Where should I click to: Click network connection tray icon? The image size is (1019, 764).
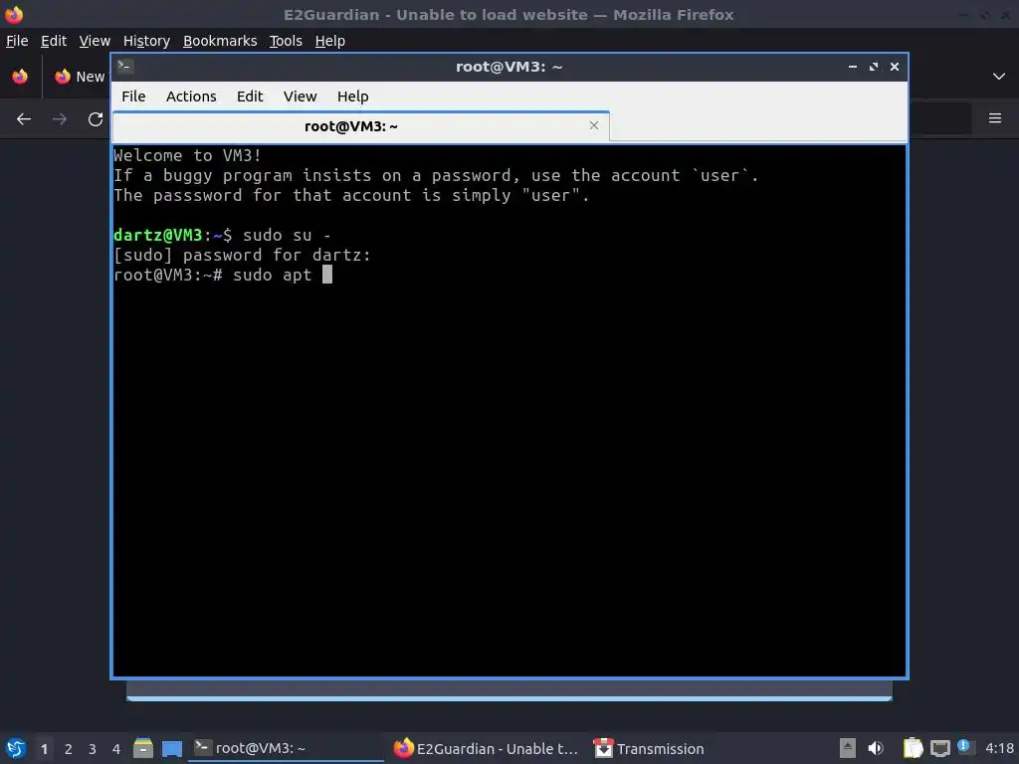[x=939, y=749]
